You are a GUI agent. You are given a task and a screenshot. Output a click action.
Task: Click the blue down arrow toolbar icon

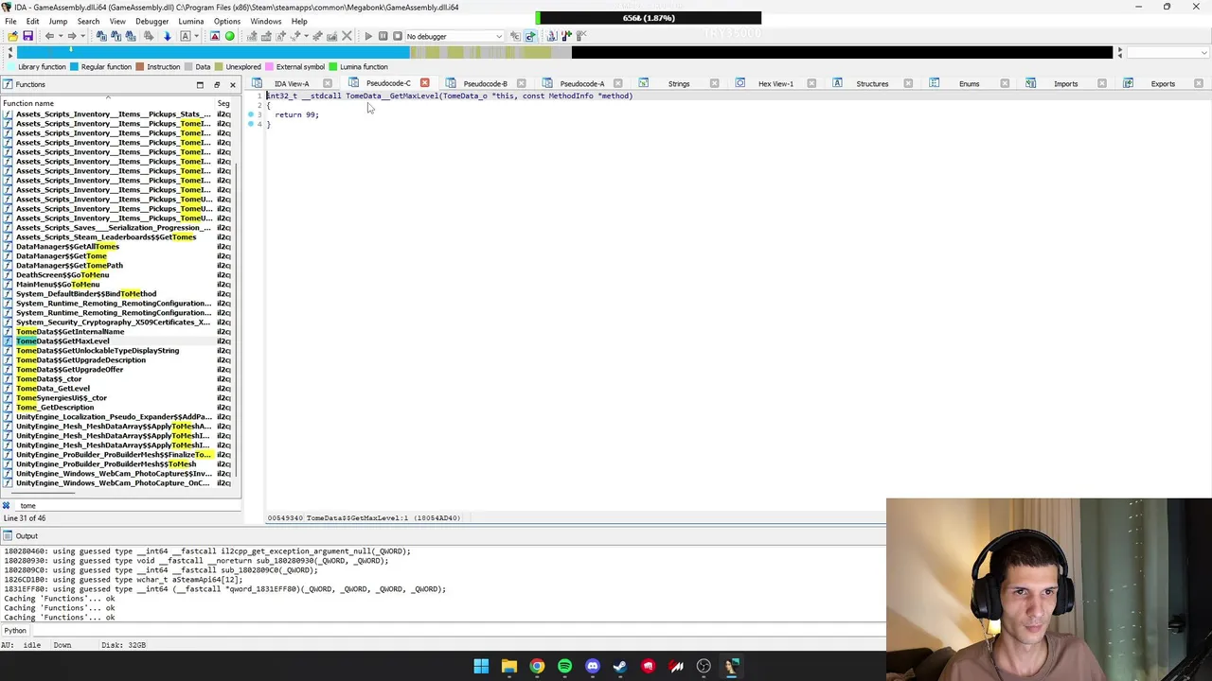(167, 36)
